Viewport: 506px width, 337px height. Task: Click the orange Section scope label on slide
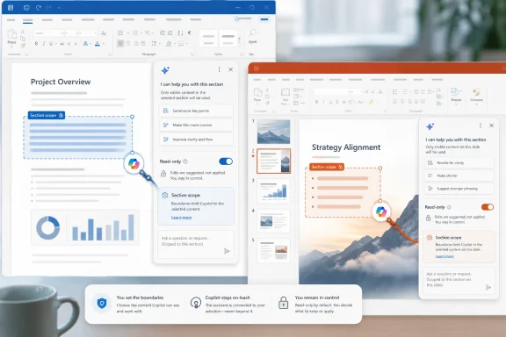pos(327,167)
